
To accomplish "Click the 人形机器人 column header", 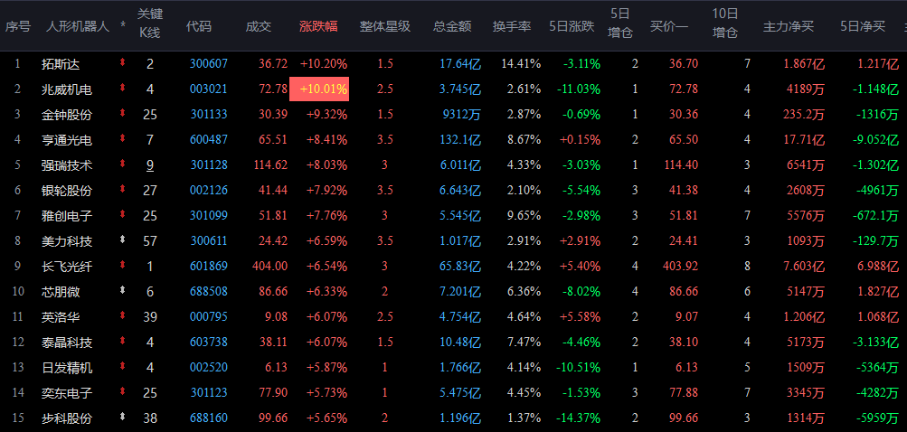I will point(78,26).
